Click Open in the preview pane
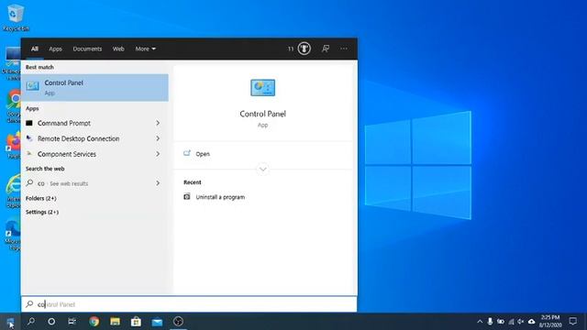 (203, 154)
